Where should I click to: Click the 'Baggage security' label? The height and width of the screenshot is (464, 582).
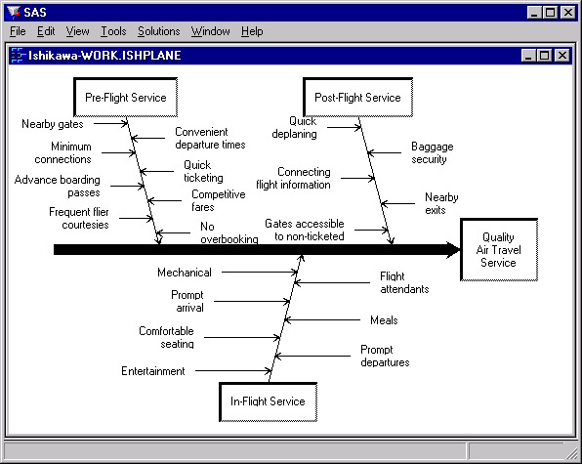point(432,152)
